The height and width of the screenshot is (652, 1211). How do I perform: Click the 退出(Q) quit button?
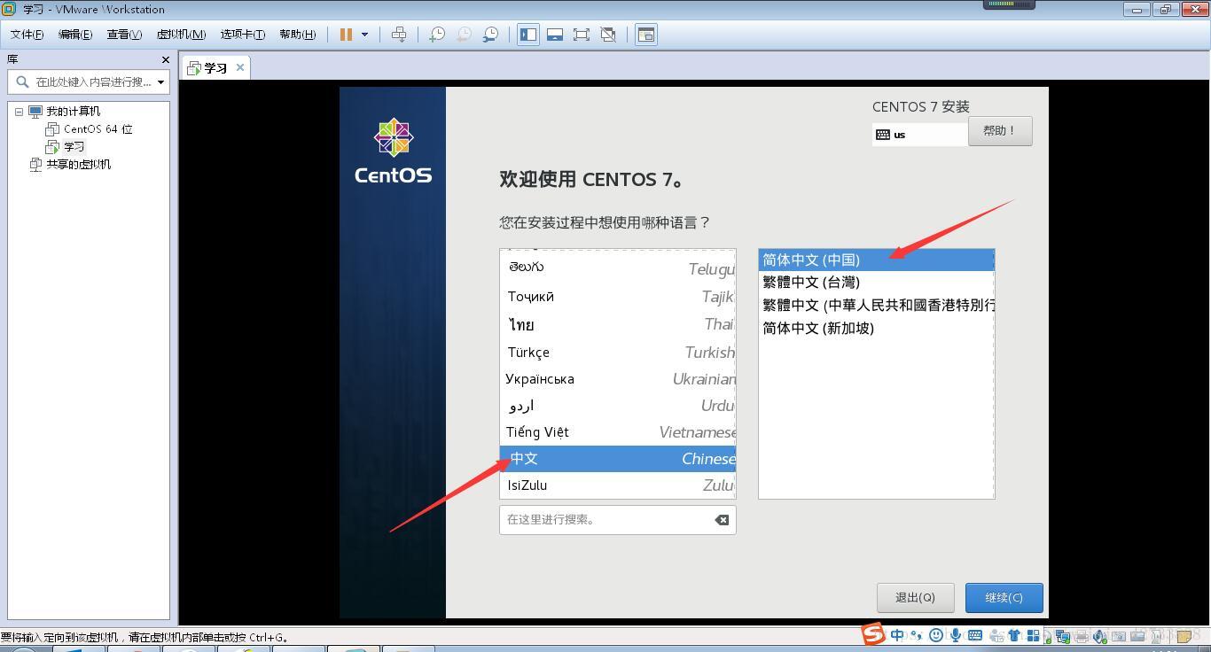click(916, 598)
